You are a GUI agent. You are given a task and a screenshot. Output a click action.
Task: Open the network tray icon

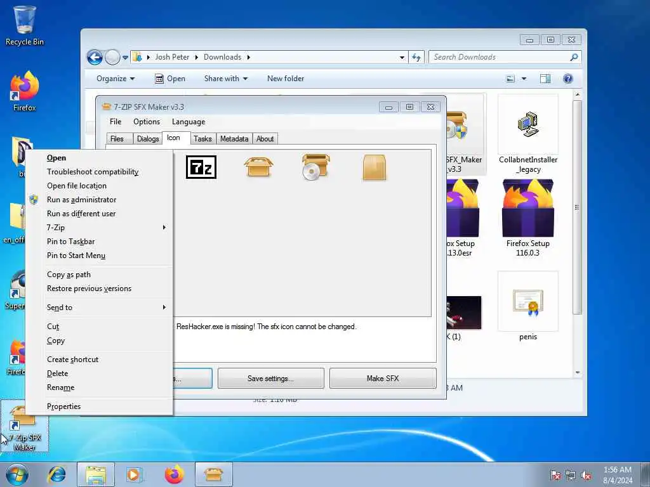click(x=571, y=476)
